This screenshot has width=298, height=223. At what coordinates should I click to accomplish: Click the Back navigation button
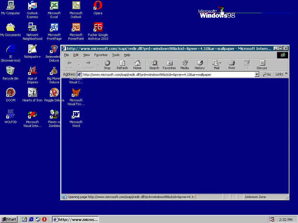pyautogui.click(x=69, y=65)
